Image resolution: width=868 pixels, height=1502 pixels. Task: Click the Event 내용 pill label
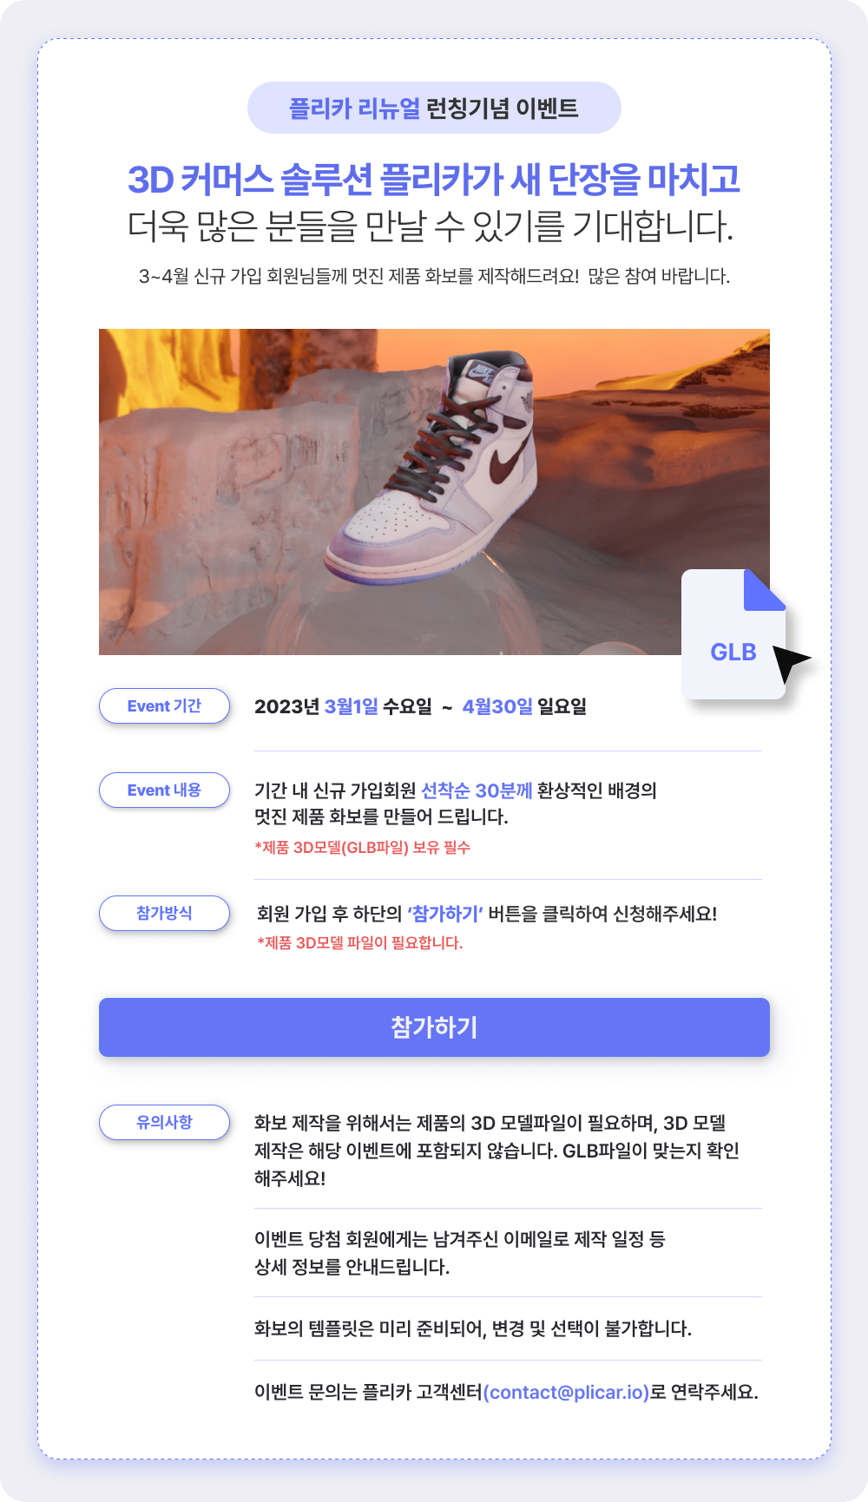click(x=164, y=790)
